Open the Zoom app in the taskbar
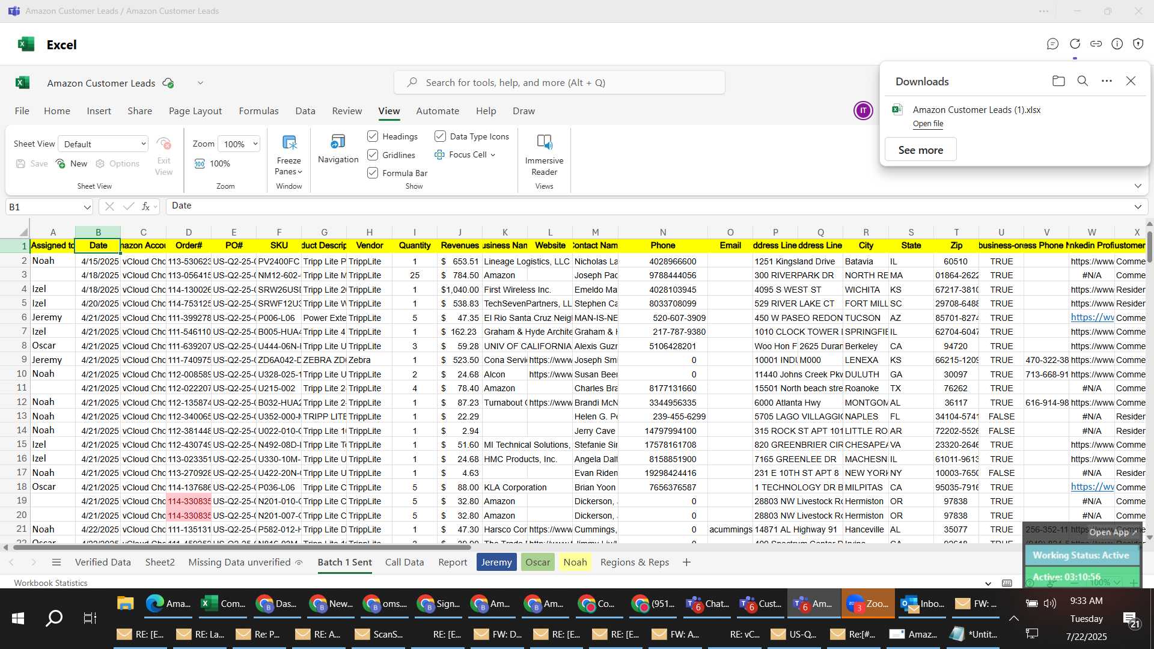Image resolution: width=1154 pixels, height=649 pixels. 867,603
